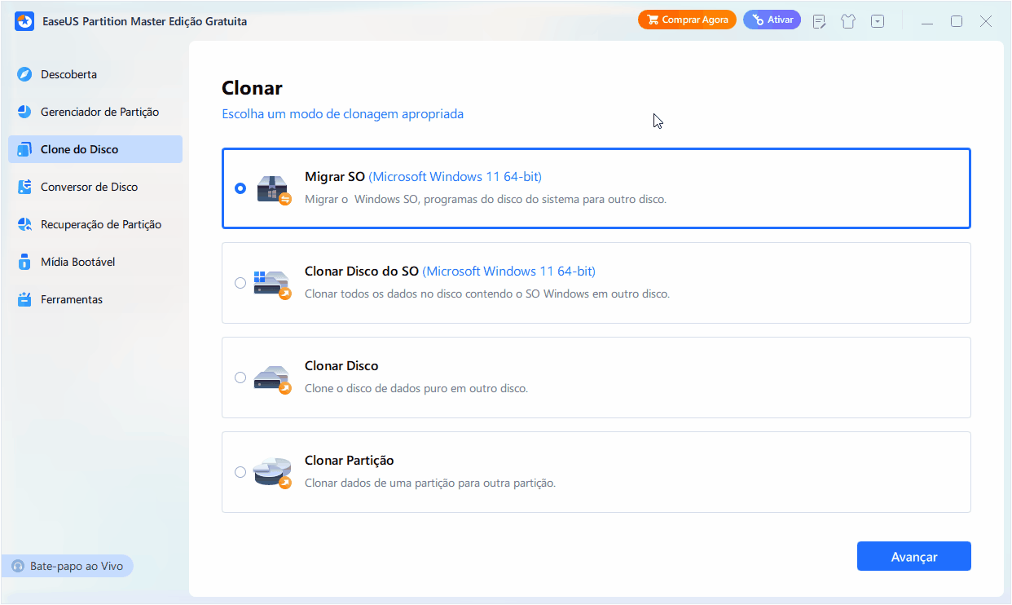1012x605 pixels.
Task: Click the Migrar SO disk icon
Action: tap(273, 188)
